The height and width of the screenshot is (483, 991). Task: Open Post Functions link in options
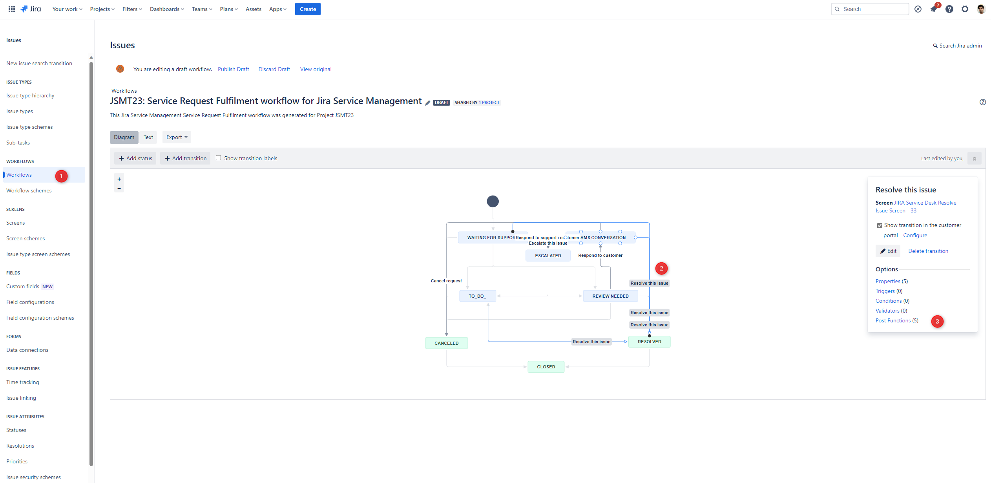tap(893, 320)
